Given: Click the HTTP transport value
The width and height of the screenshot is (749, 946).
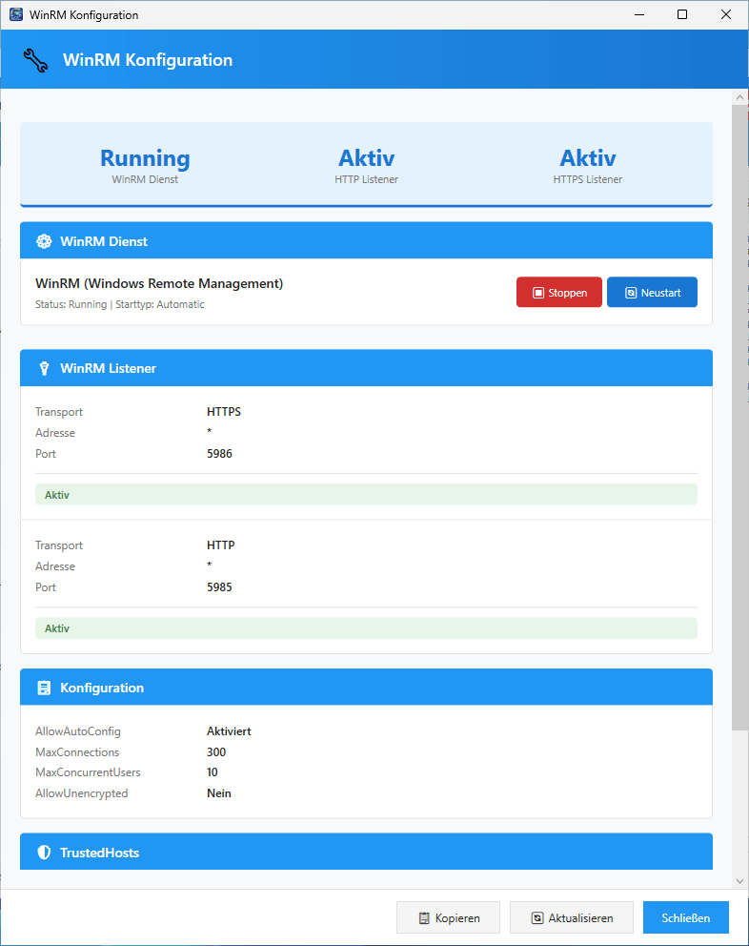Looking at the screenshot, I should point(221,545).
